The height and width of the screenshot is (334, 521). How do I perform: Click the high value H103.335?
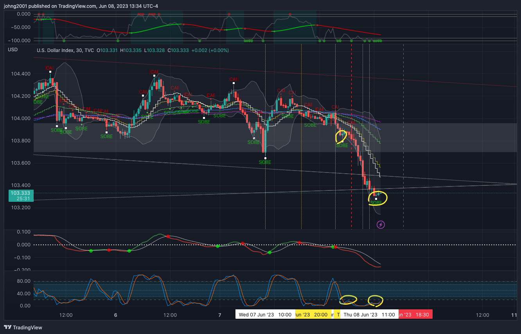pos(131,50)
